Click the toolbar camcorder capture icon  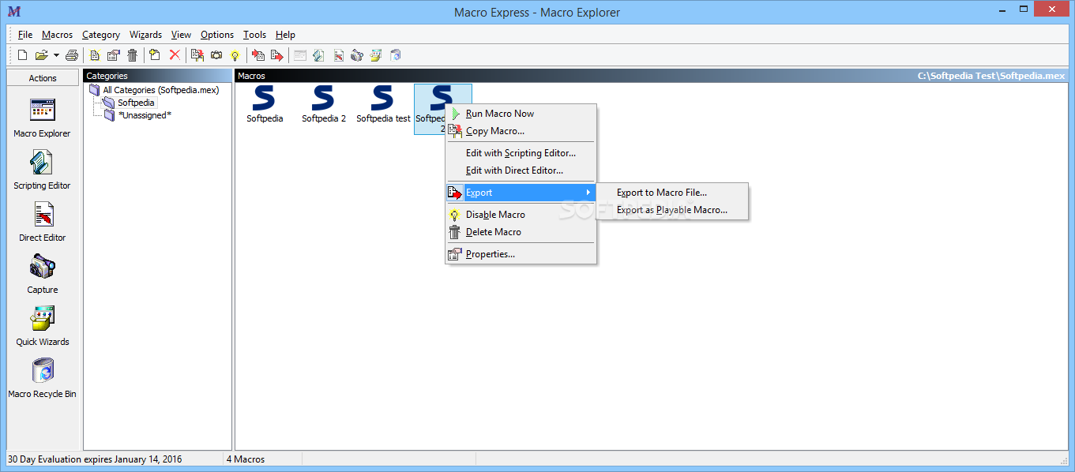coord(357,55)
